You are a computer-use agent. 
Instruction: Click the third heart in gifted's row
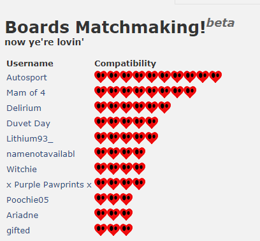tap(126, 230)
